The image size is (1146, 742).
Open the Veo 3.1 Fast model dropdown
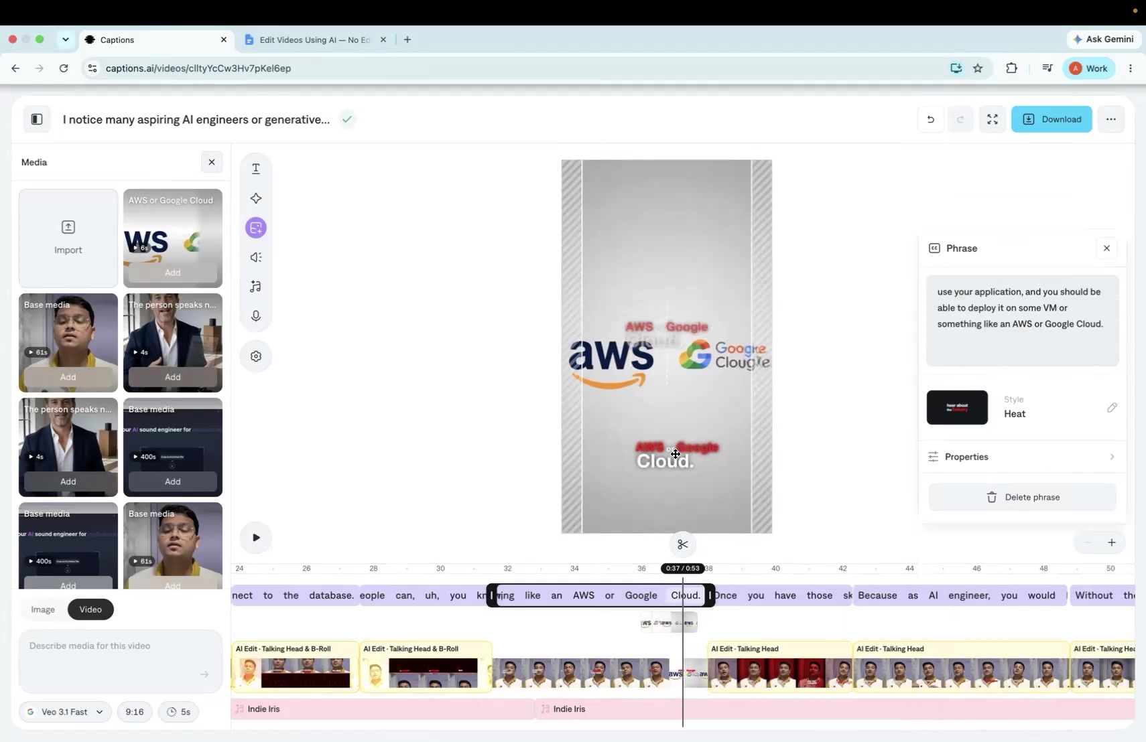(65, 712)
